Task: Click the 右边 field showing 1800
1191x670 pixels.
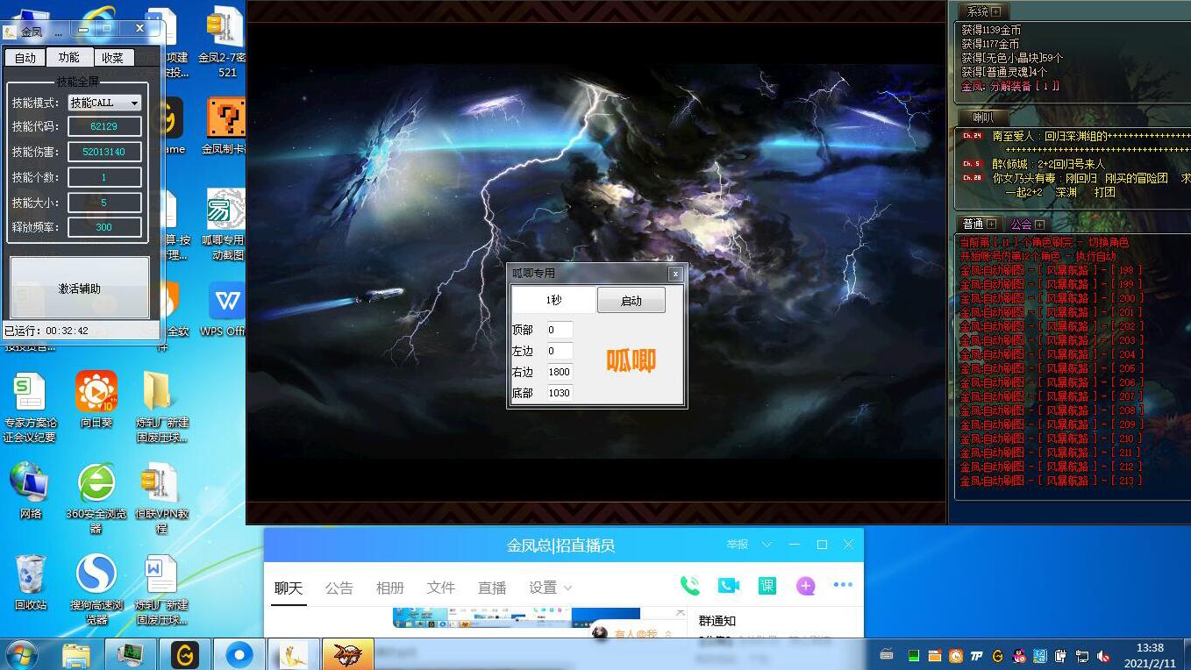Action: 560,372
